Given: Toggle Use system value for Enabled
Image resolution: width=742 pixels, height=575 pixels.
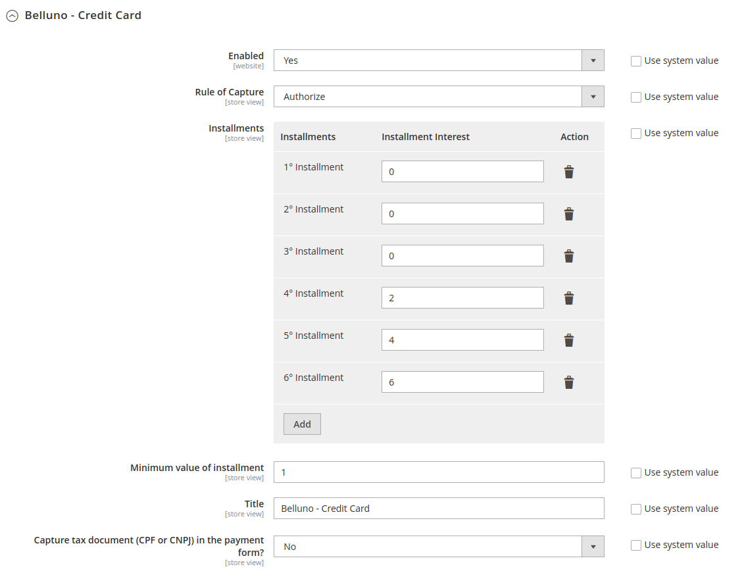Looking at the screenshot, I should coord(636,61).
